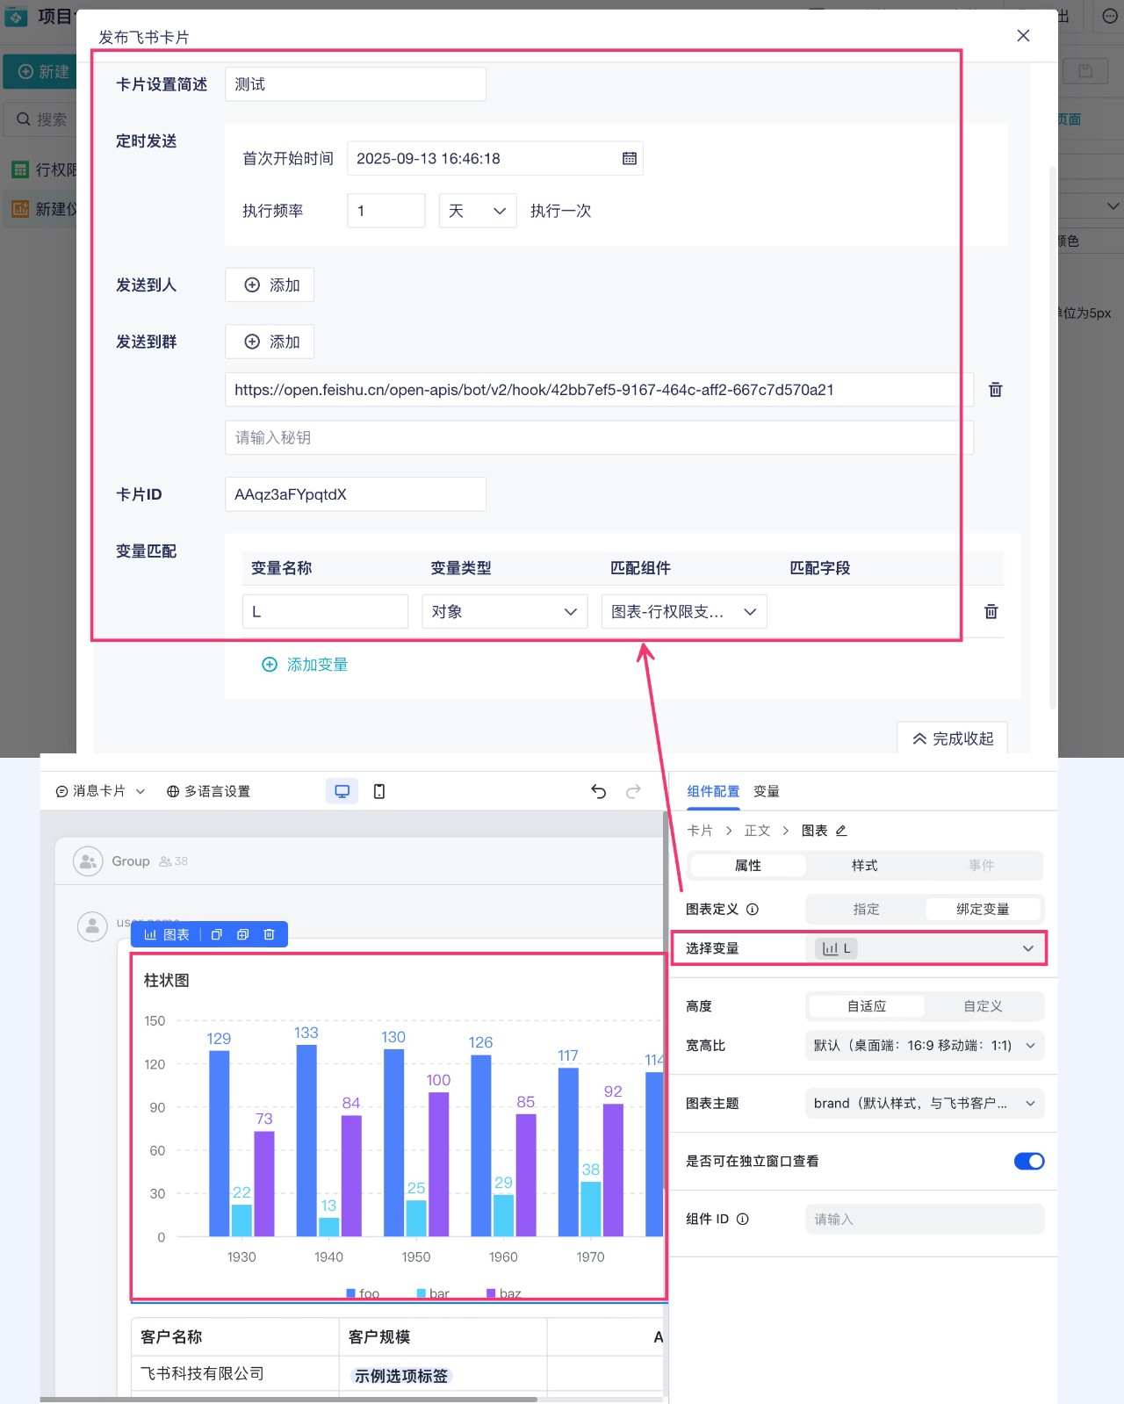The image size is (1124, 1404).
Task: Click the project logo icon in background
Action: tap(16, 16)
